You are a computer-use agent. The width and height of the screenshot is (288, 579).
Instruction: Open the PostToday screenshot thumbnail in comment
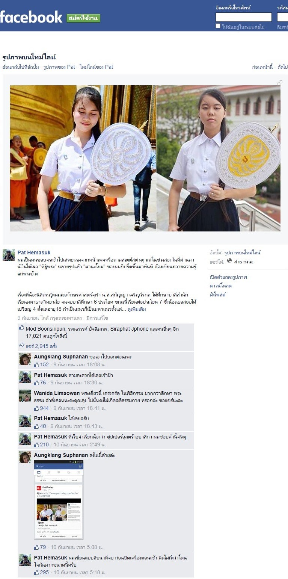coord(59,500)
